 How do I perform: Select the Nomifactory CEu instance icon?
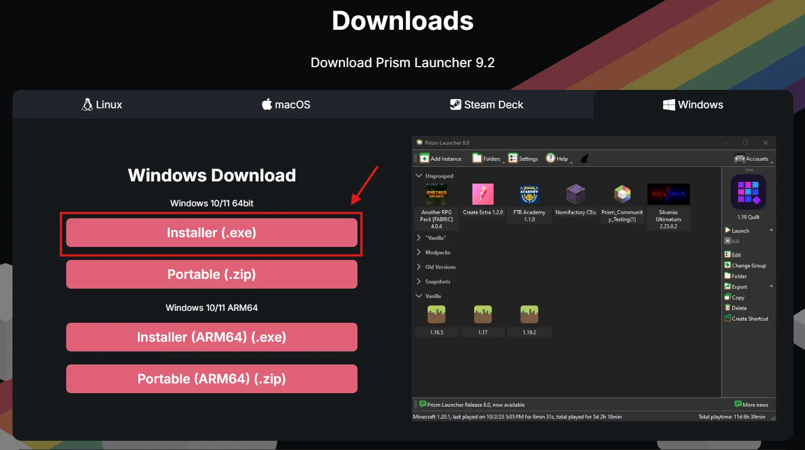(576, 194)
